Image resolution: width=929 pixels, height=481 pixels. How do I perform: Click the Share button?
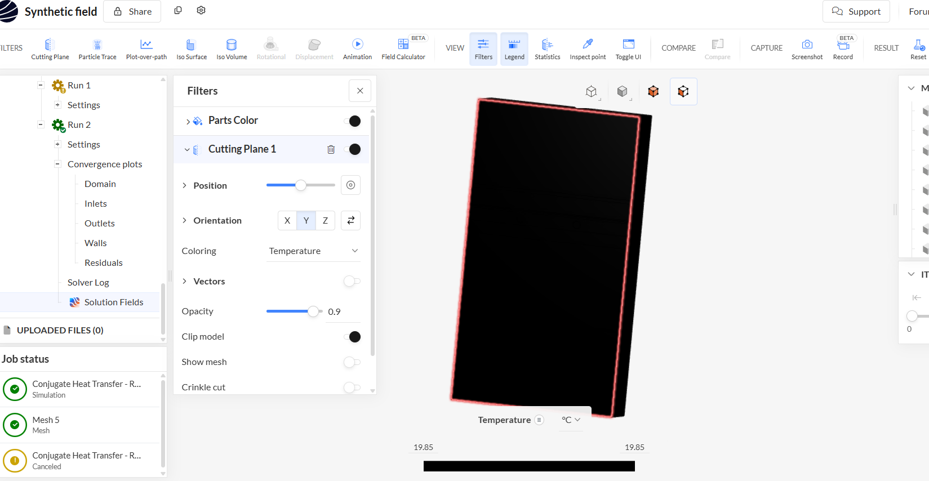(132, 11)
